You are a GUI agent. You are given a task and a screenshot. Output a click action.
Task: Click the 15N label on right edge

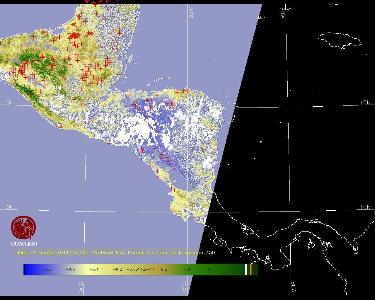(365, 103)
